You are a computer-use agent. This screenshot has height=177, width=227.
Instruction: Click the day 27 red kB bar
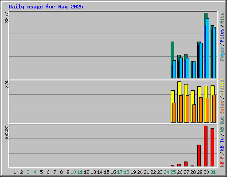[x=186, y=164]
